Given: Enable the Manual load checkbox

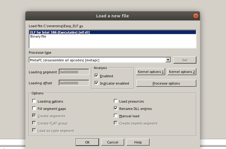Looking at the screenshot, I should click(116, 116).
